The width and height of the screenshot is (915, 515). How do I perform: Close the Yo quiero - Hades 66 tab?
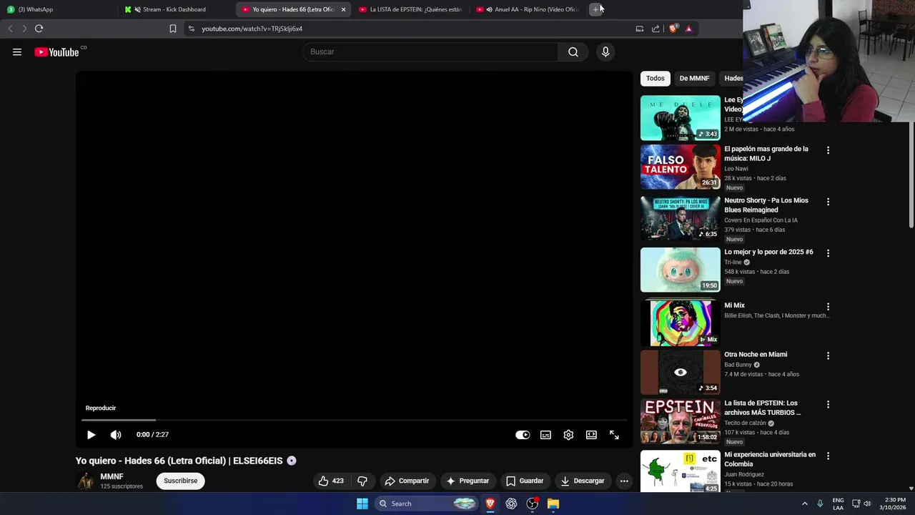tap(343, 9)
